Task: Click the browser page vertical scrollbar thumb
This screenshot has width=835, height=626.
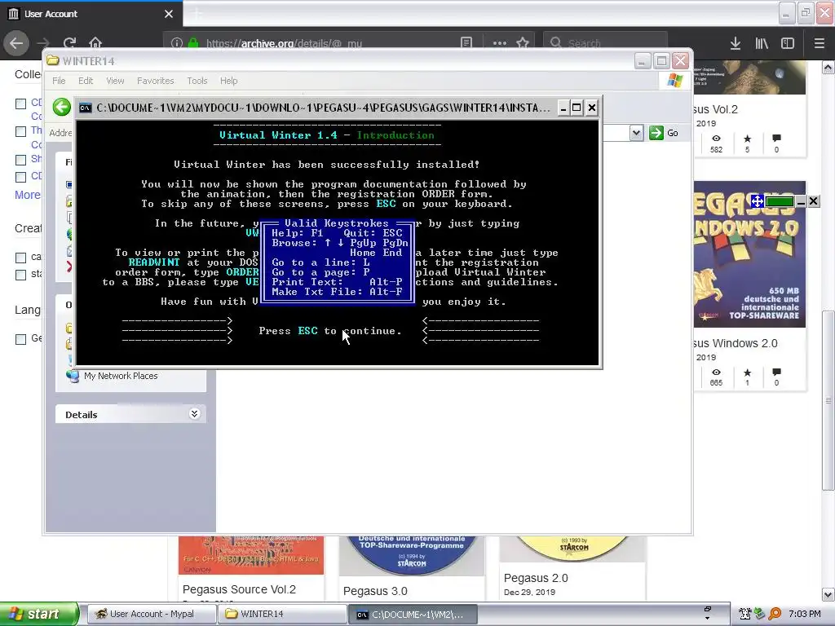Action: point(828,400)
